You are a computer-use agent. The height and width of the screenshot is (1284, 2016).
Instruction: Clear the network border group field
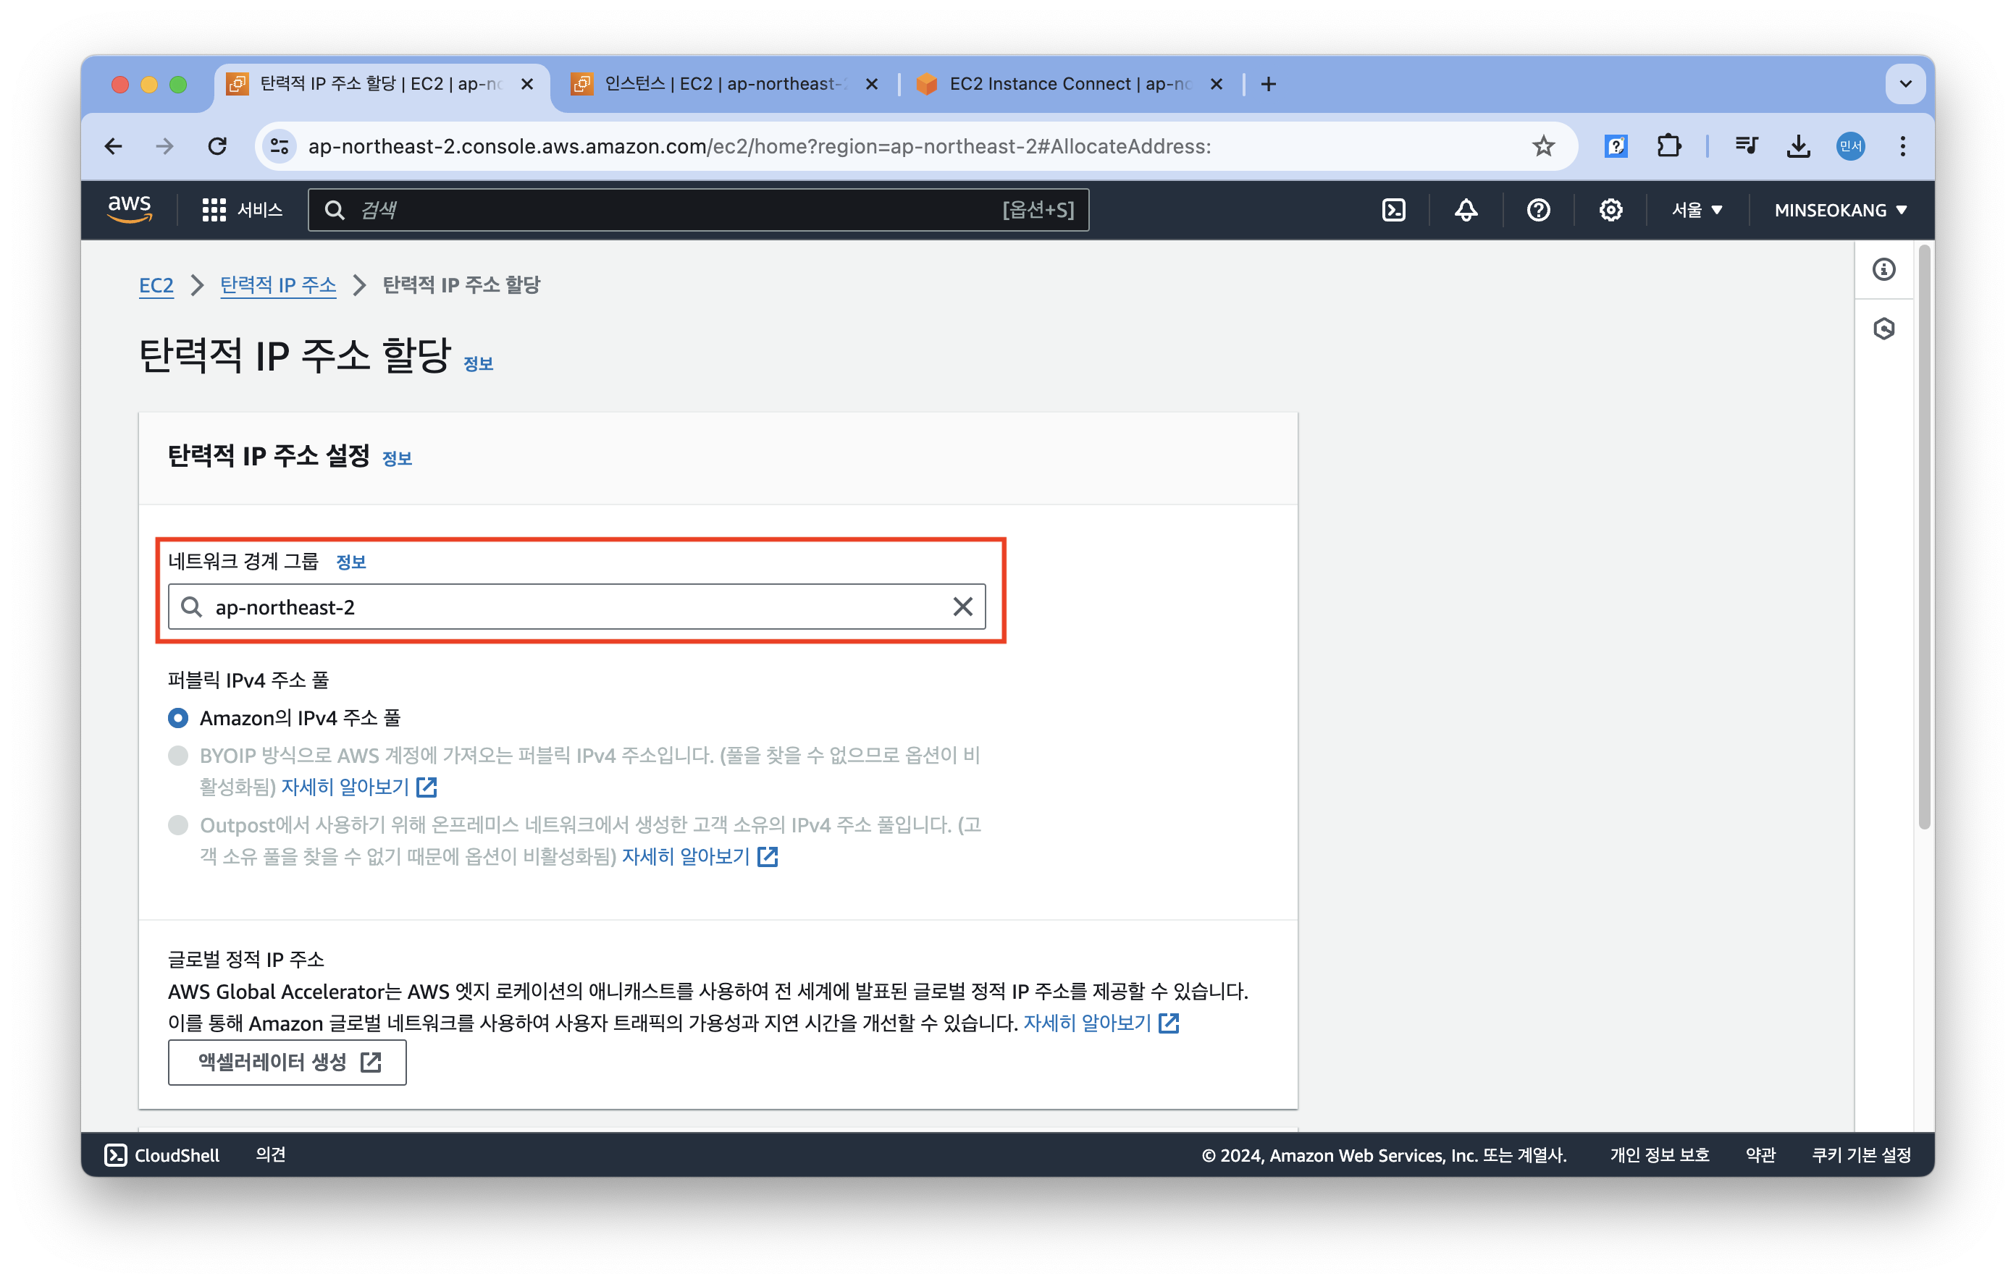pyautogui.click(x=962, y=607)
